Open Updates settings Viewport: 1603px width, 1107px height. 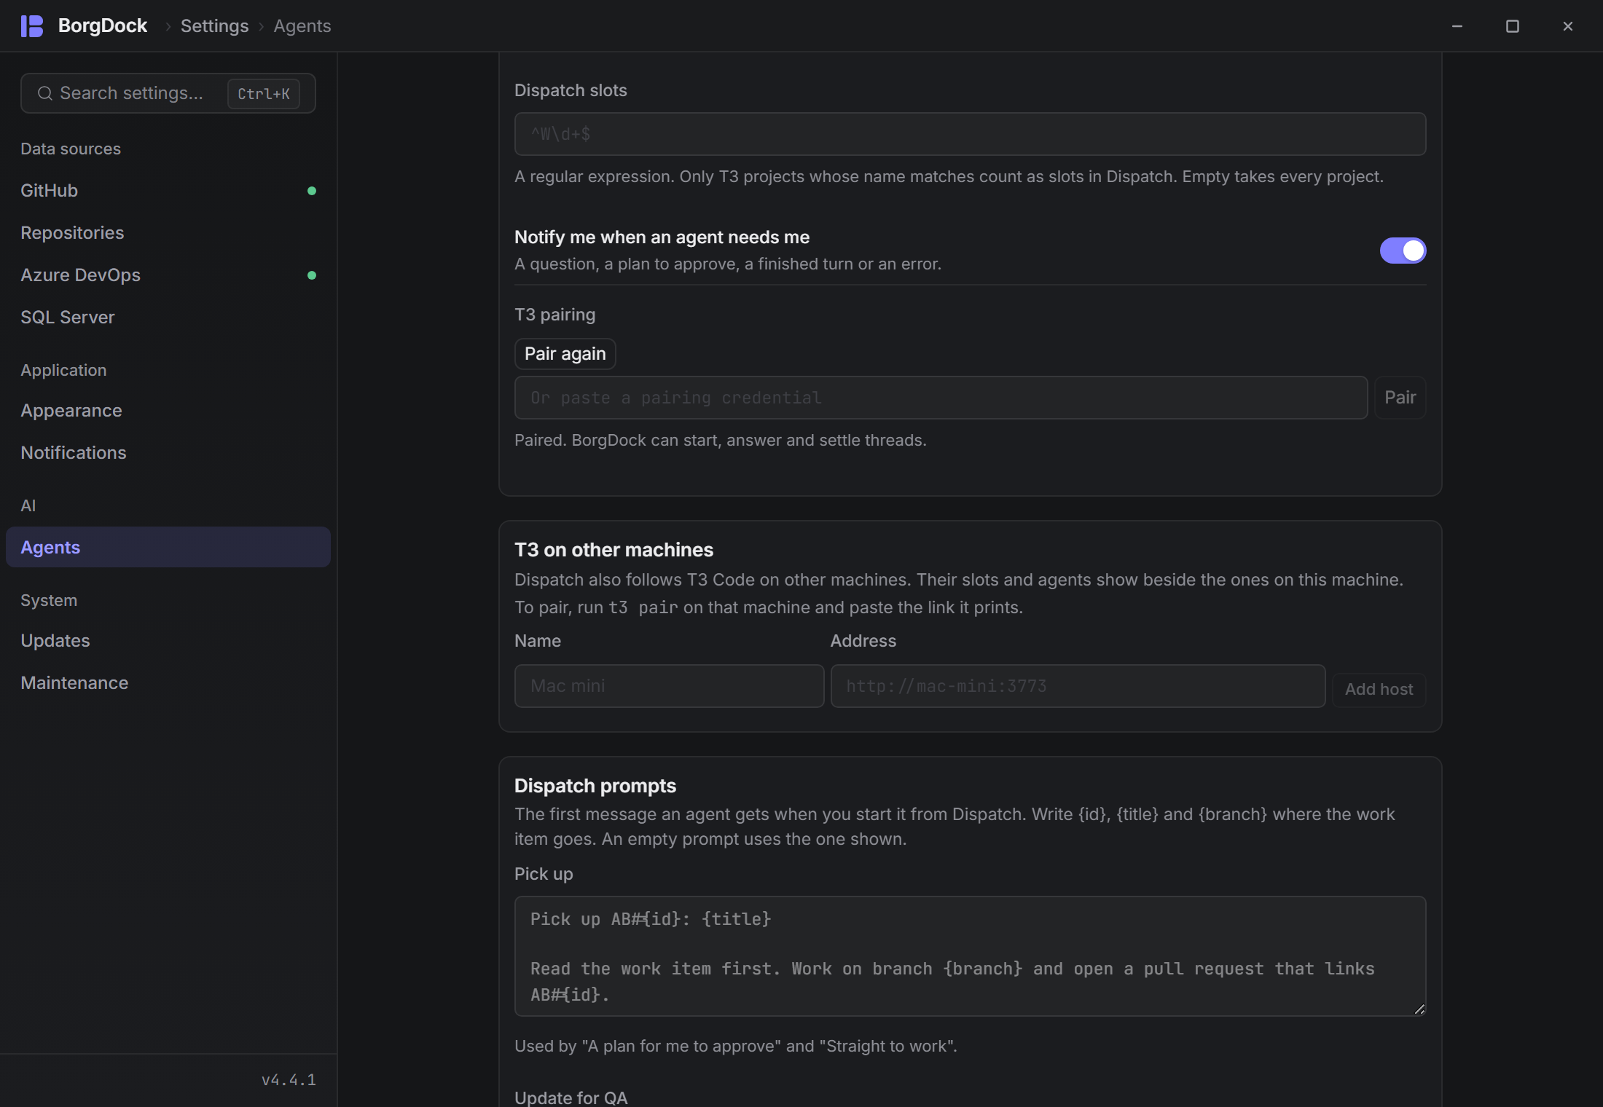pos(168,641)
